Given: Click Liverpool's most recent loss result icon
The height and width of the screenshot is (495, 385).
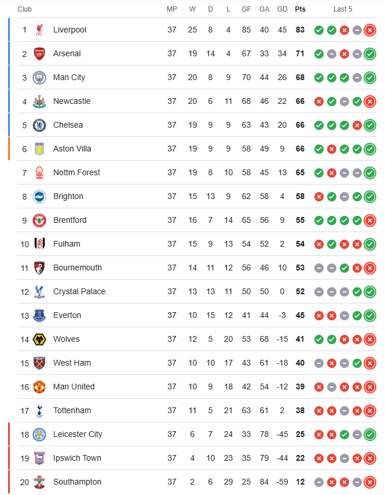Looking at the screenshot, I should [370, 30].
